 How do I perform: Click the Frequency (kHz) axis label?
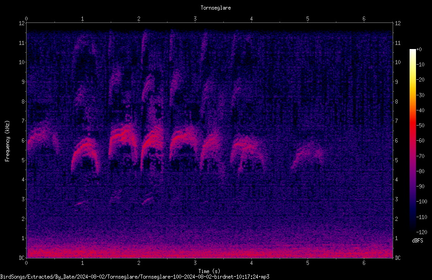pos(7,141)
